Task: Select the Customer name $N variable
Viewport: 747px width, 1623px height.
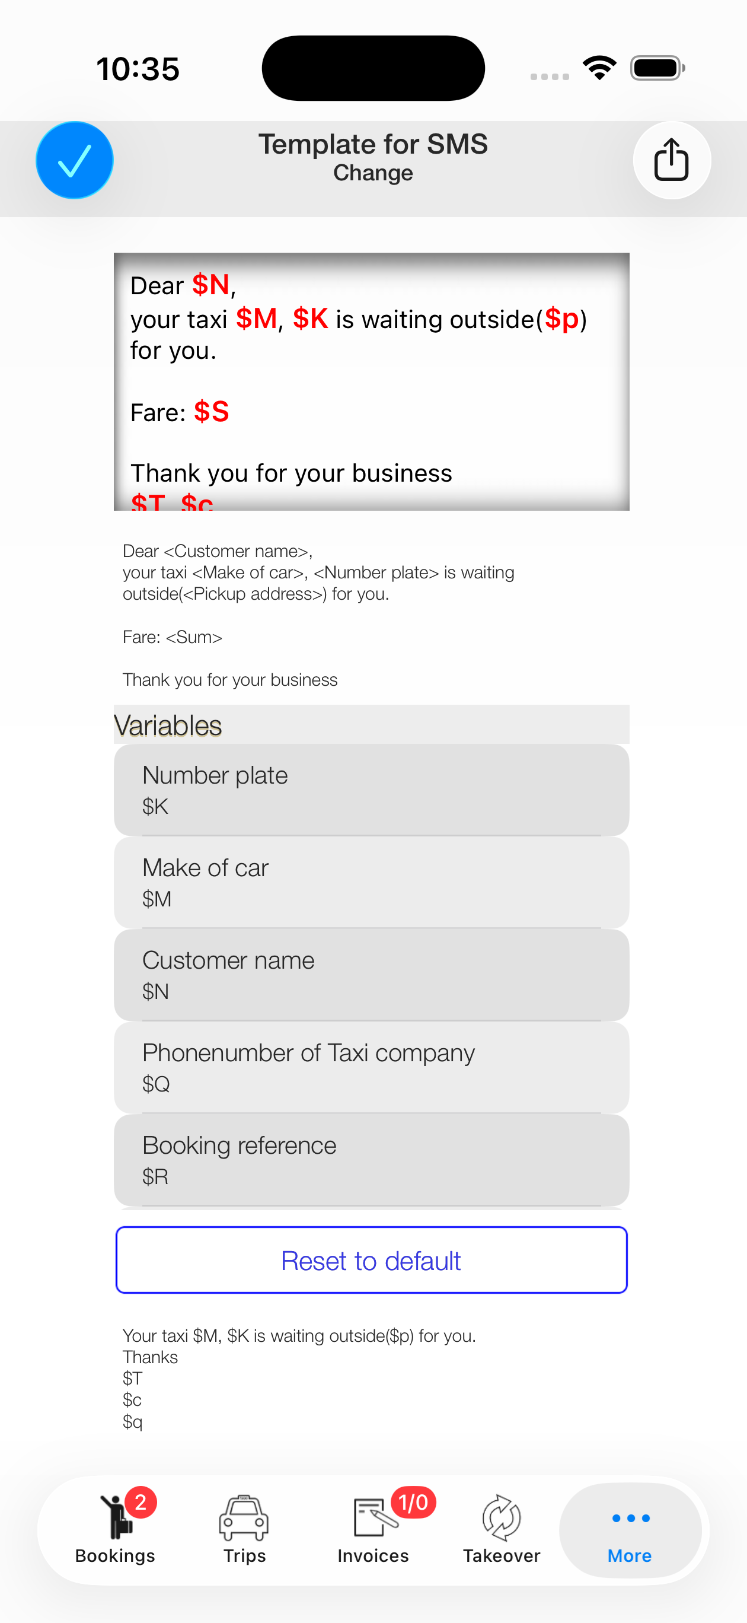Action: (x=372, y=975)
